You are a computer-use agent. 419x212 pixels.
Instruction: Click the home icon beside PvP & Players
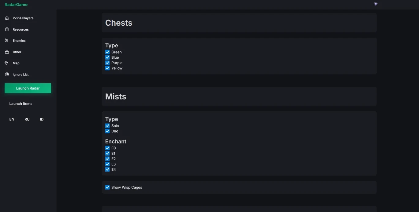point(7,18)
